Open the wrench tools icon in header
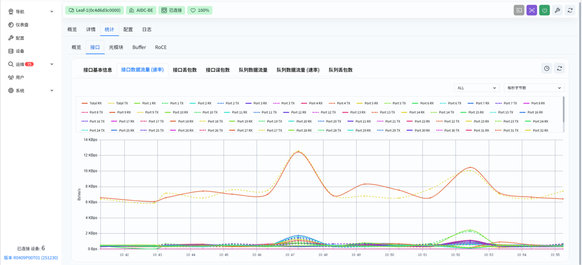This screenshot has height=265, width=582. [557, 11]
